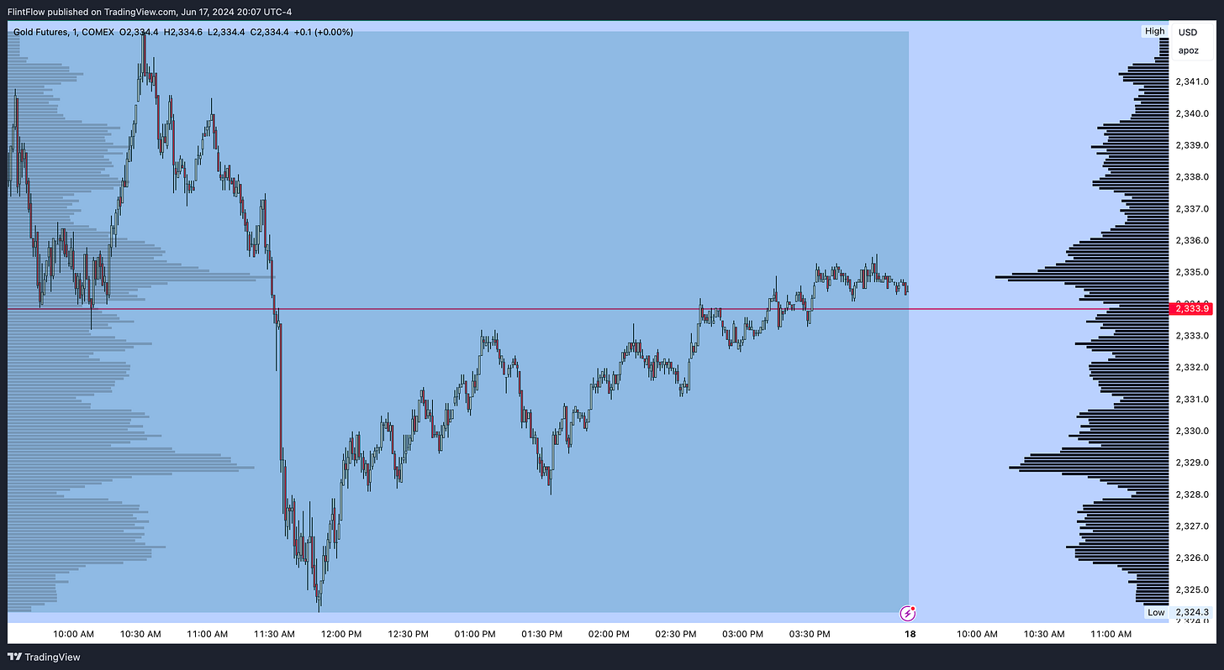Screen dimensions: 1224x670
Task: Click the USD currency label on the price scale
Action: click(x=1188, y=33)
